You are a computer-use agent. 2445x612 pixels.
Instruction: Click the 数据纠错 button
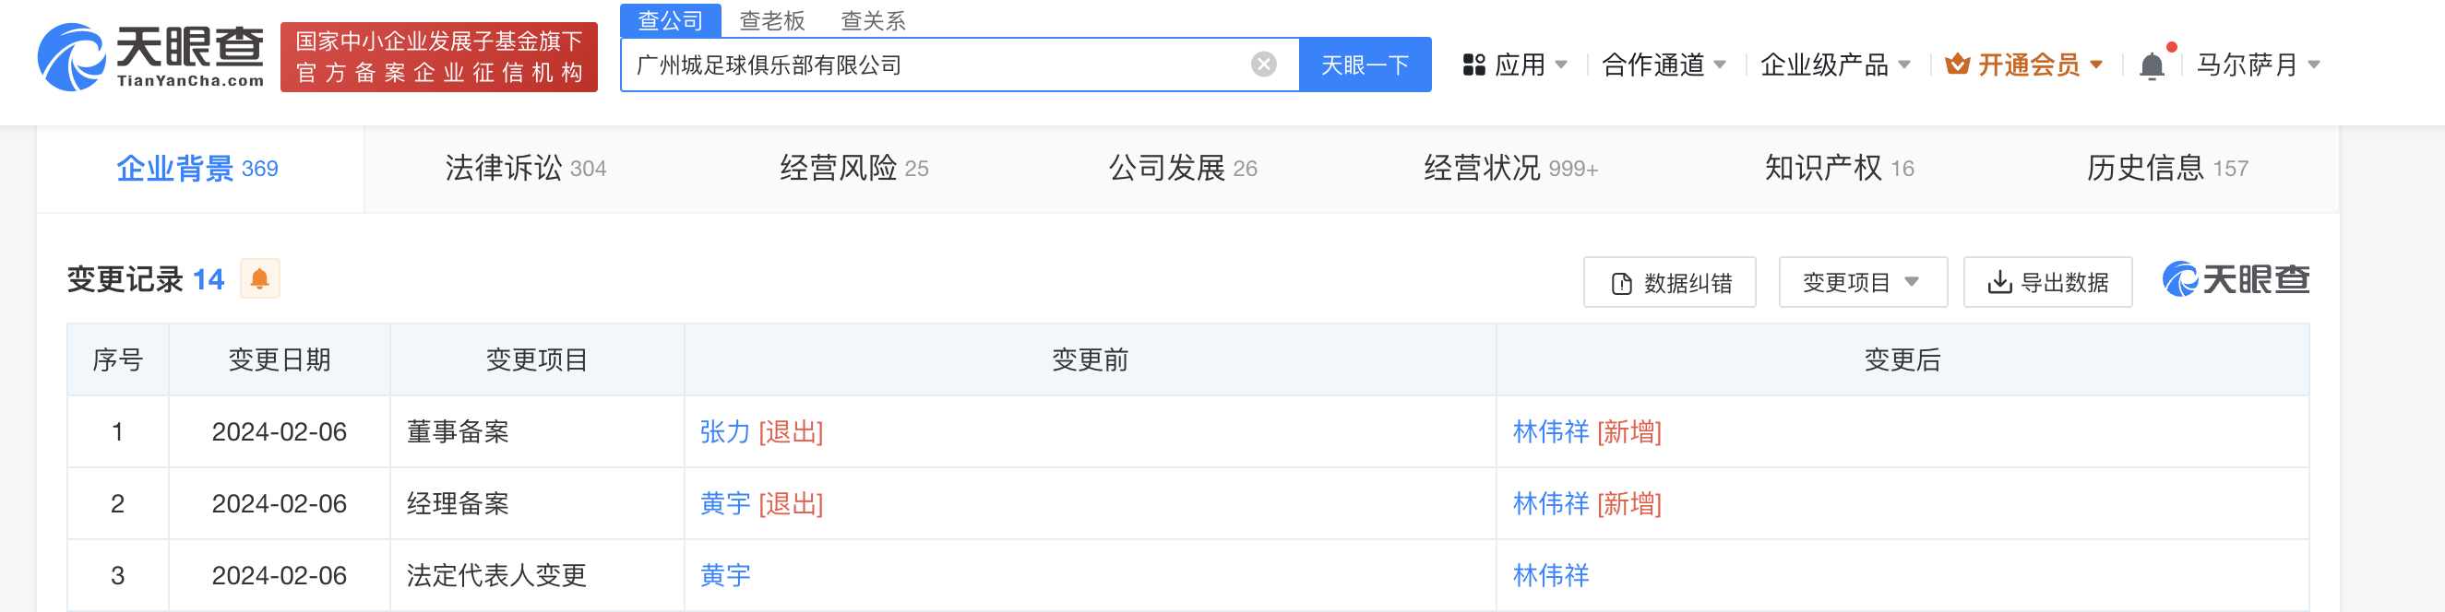[1670, 283]
